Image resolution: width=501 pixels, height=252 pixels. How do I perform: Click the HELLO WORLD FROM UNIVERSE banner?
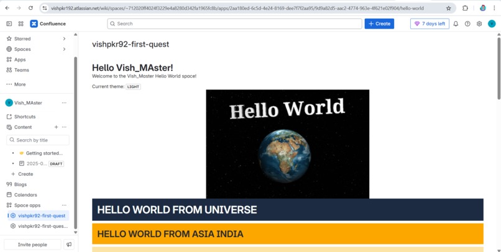[x=288, y=210]
